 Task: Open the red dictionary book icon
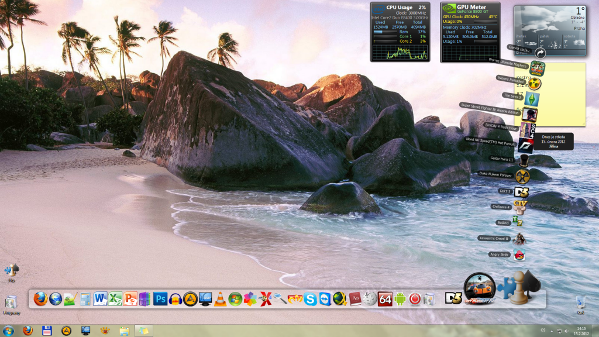pos(355,299)
